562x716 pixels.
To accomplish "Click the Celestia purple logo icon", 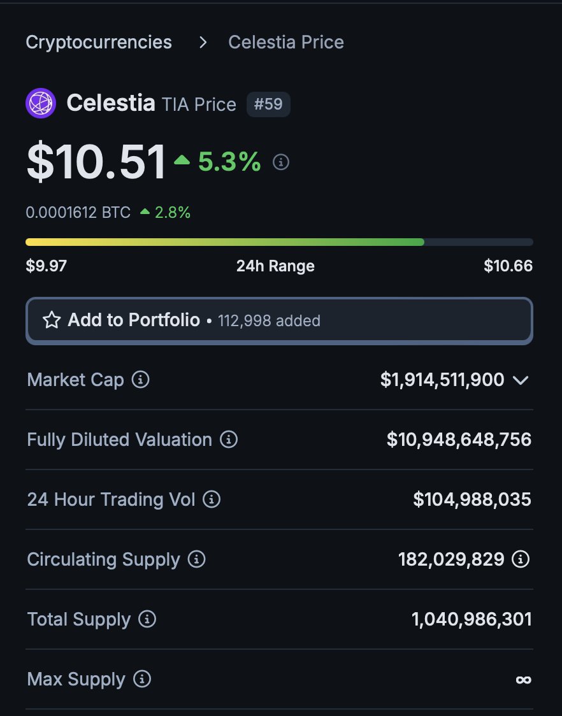I will point(41,103).
